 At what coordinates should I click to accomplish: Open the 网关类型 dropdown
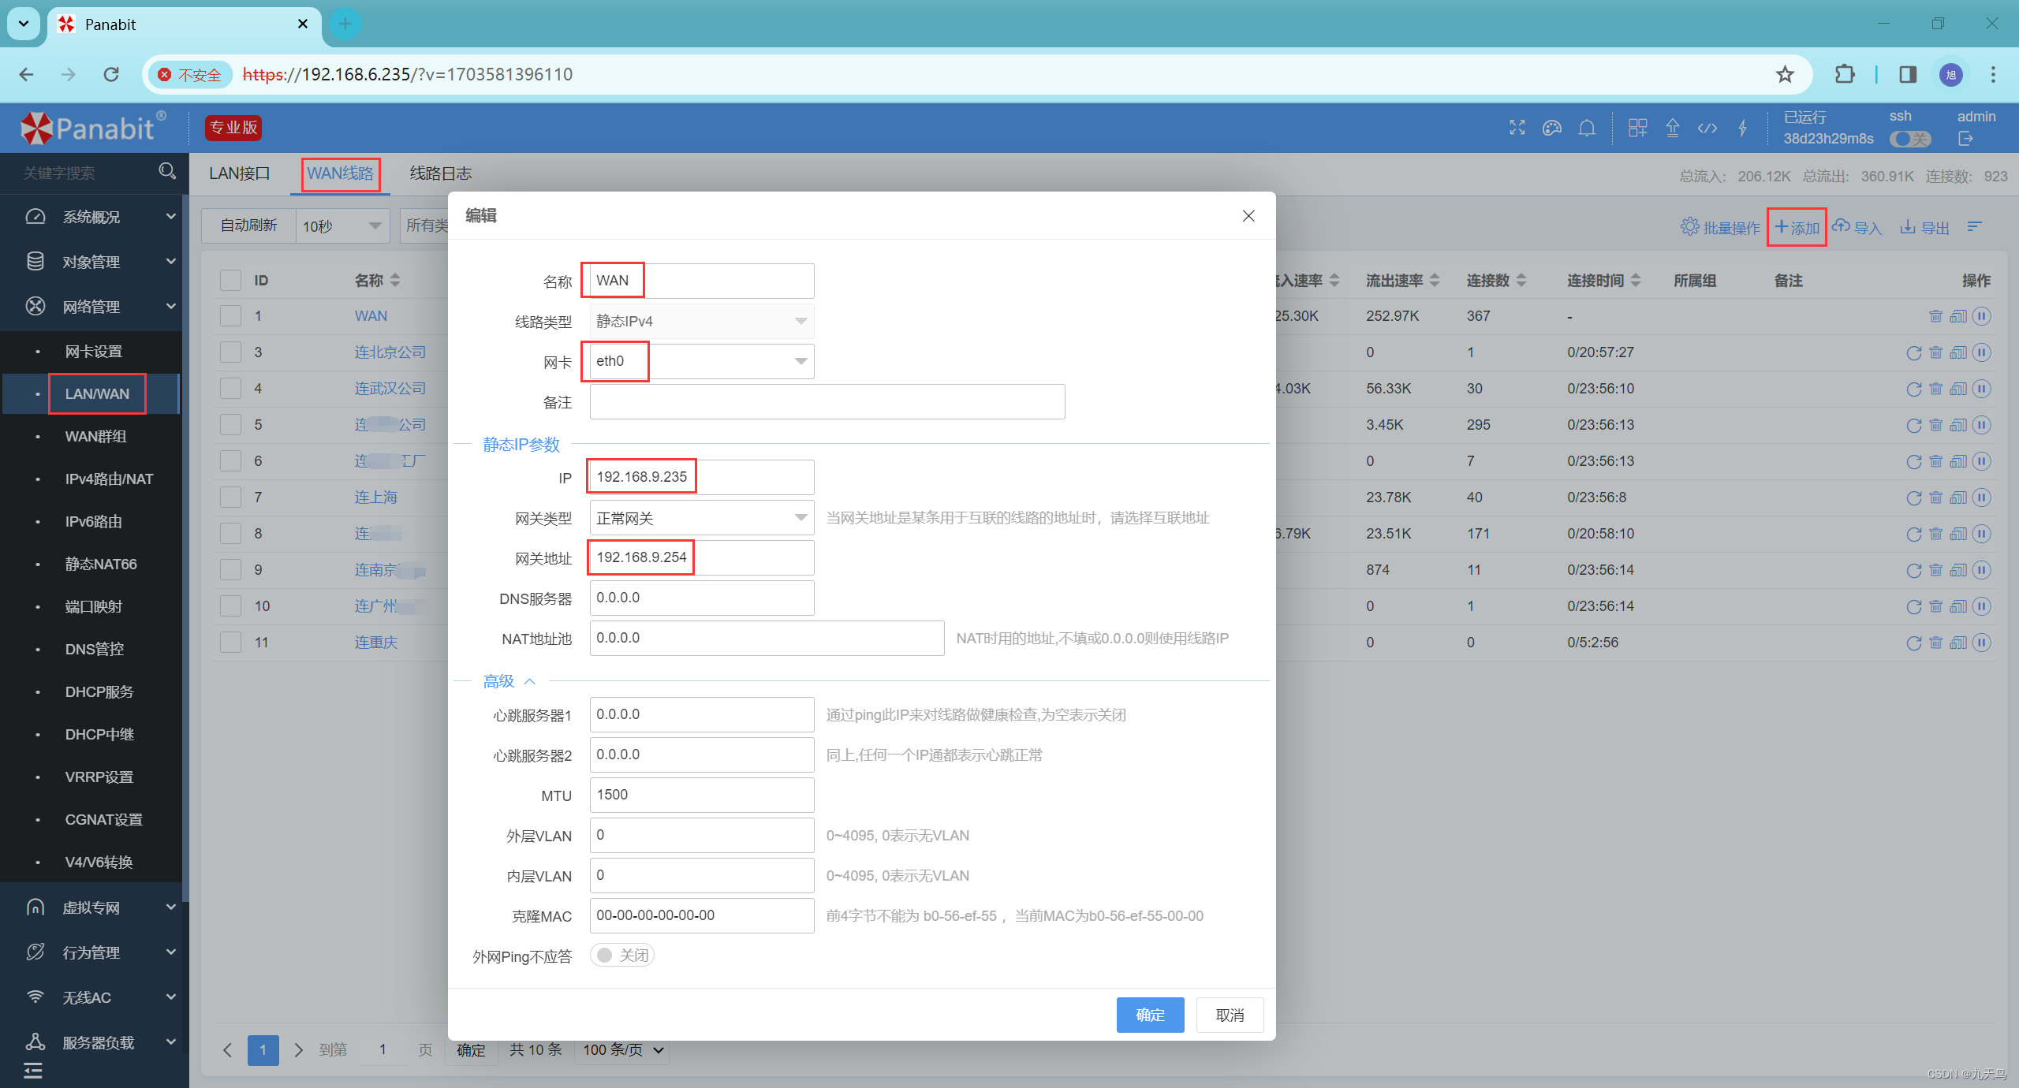coord(702,518)
